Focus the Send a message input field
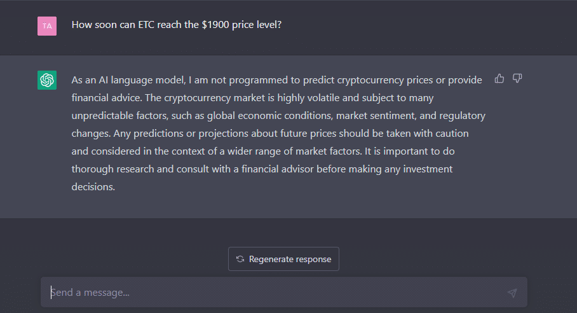The height and width of the screenshot is (313, 577). [x=283, y=293]
